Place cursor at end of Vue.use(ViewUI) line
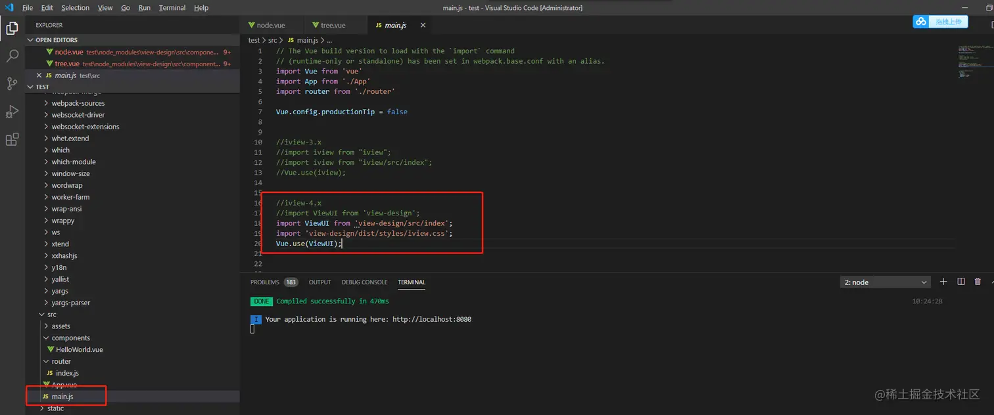994x415 pixels. 343,244
